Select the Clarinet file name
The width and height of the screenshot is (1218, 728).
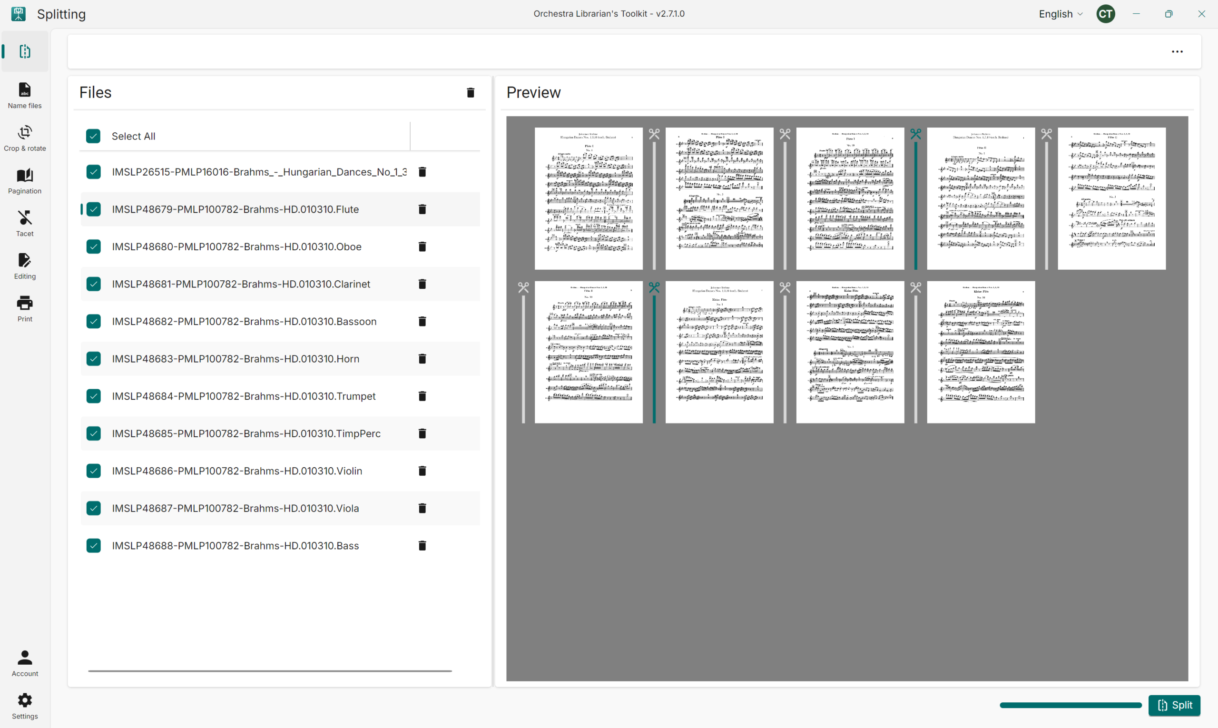[241, 284]
